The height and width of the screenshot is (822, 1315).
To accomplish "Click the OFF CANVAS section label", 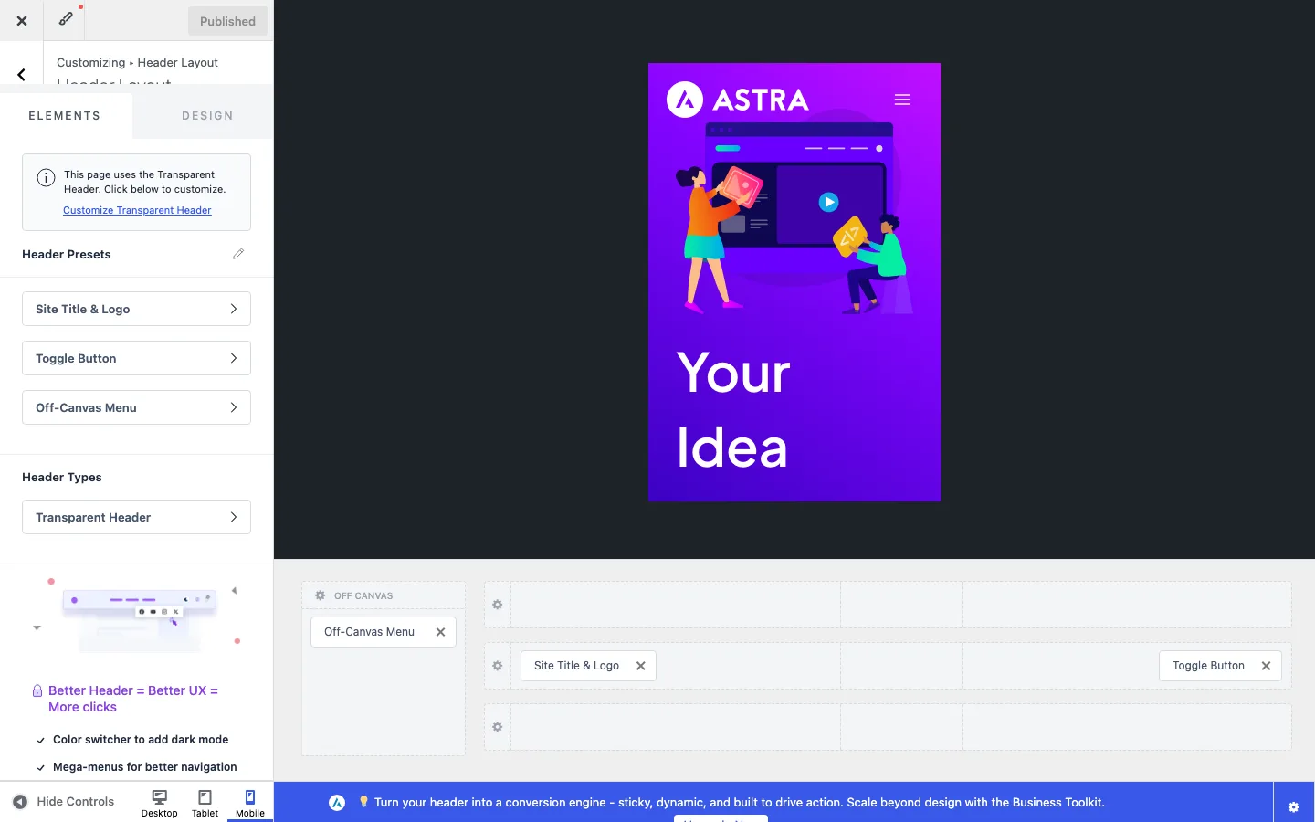I will click(363, 595).
